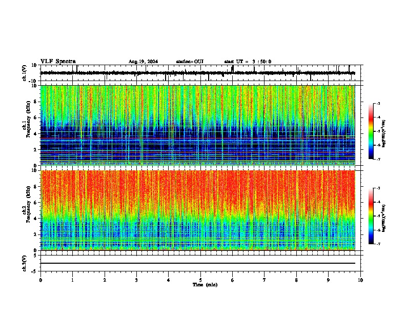Select the 6 kHz tick on ch.1 frequency axis

[36, 117]
